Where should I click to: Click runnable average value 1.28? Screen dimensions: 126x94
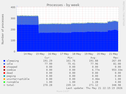point(95,82)
